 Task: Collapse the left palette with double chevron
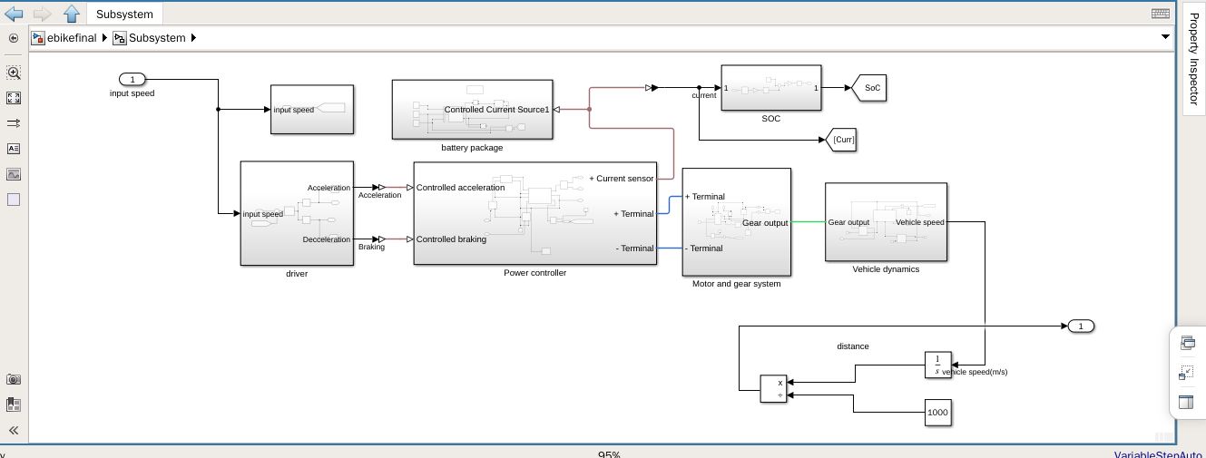(14, 431)
